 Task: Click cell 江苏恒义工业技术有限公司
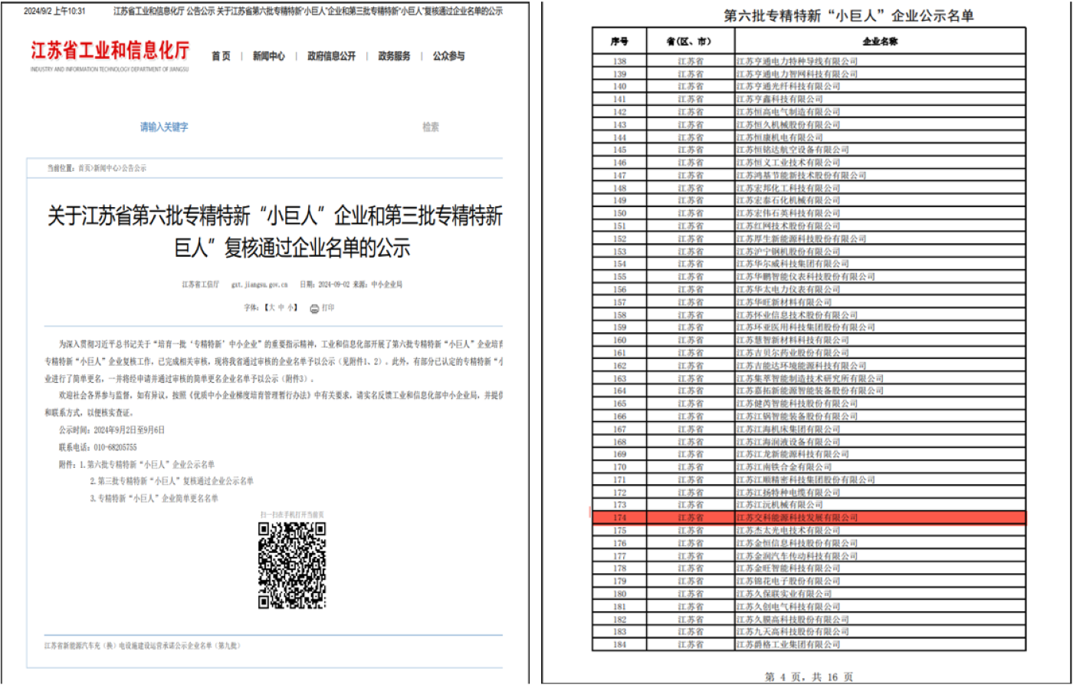[x=880, y=163]
